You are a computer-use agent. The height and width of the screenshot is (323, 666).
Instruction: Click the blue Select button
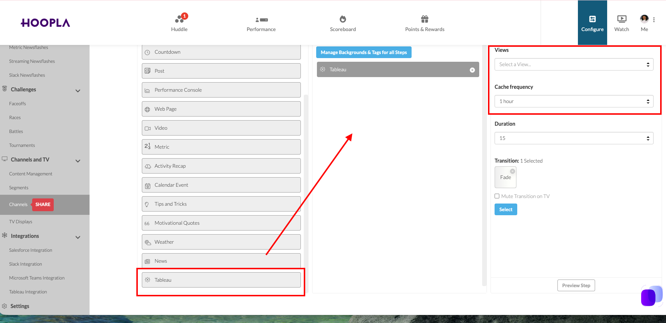506,209
